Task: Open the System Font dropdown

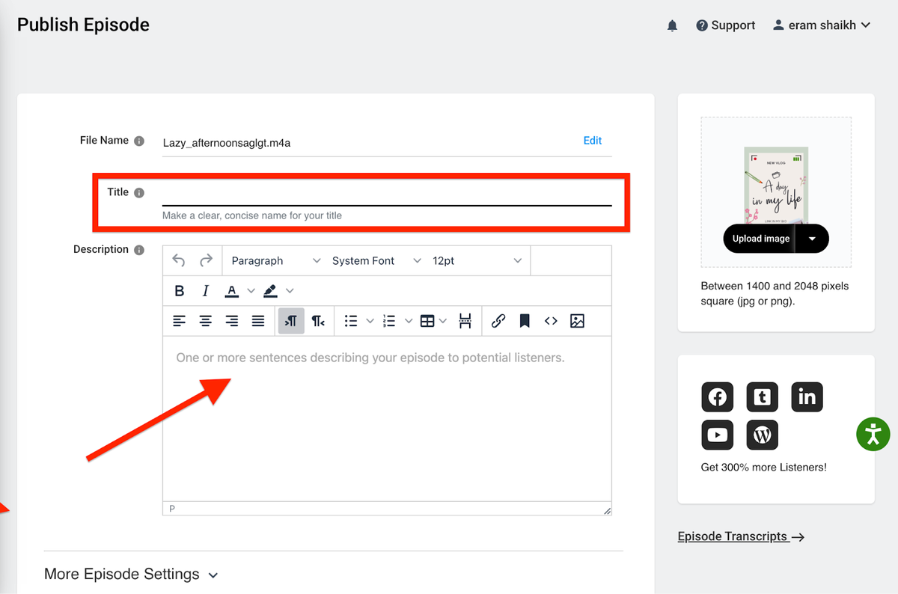Action: (376, 260)
